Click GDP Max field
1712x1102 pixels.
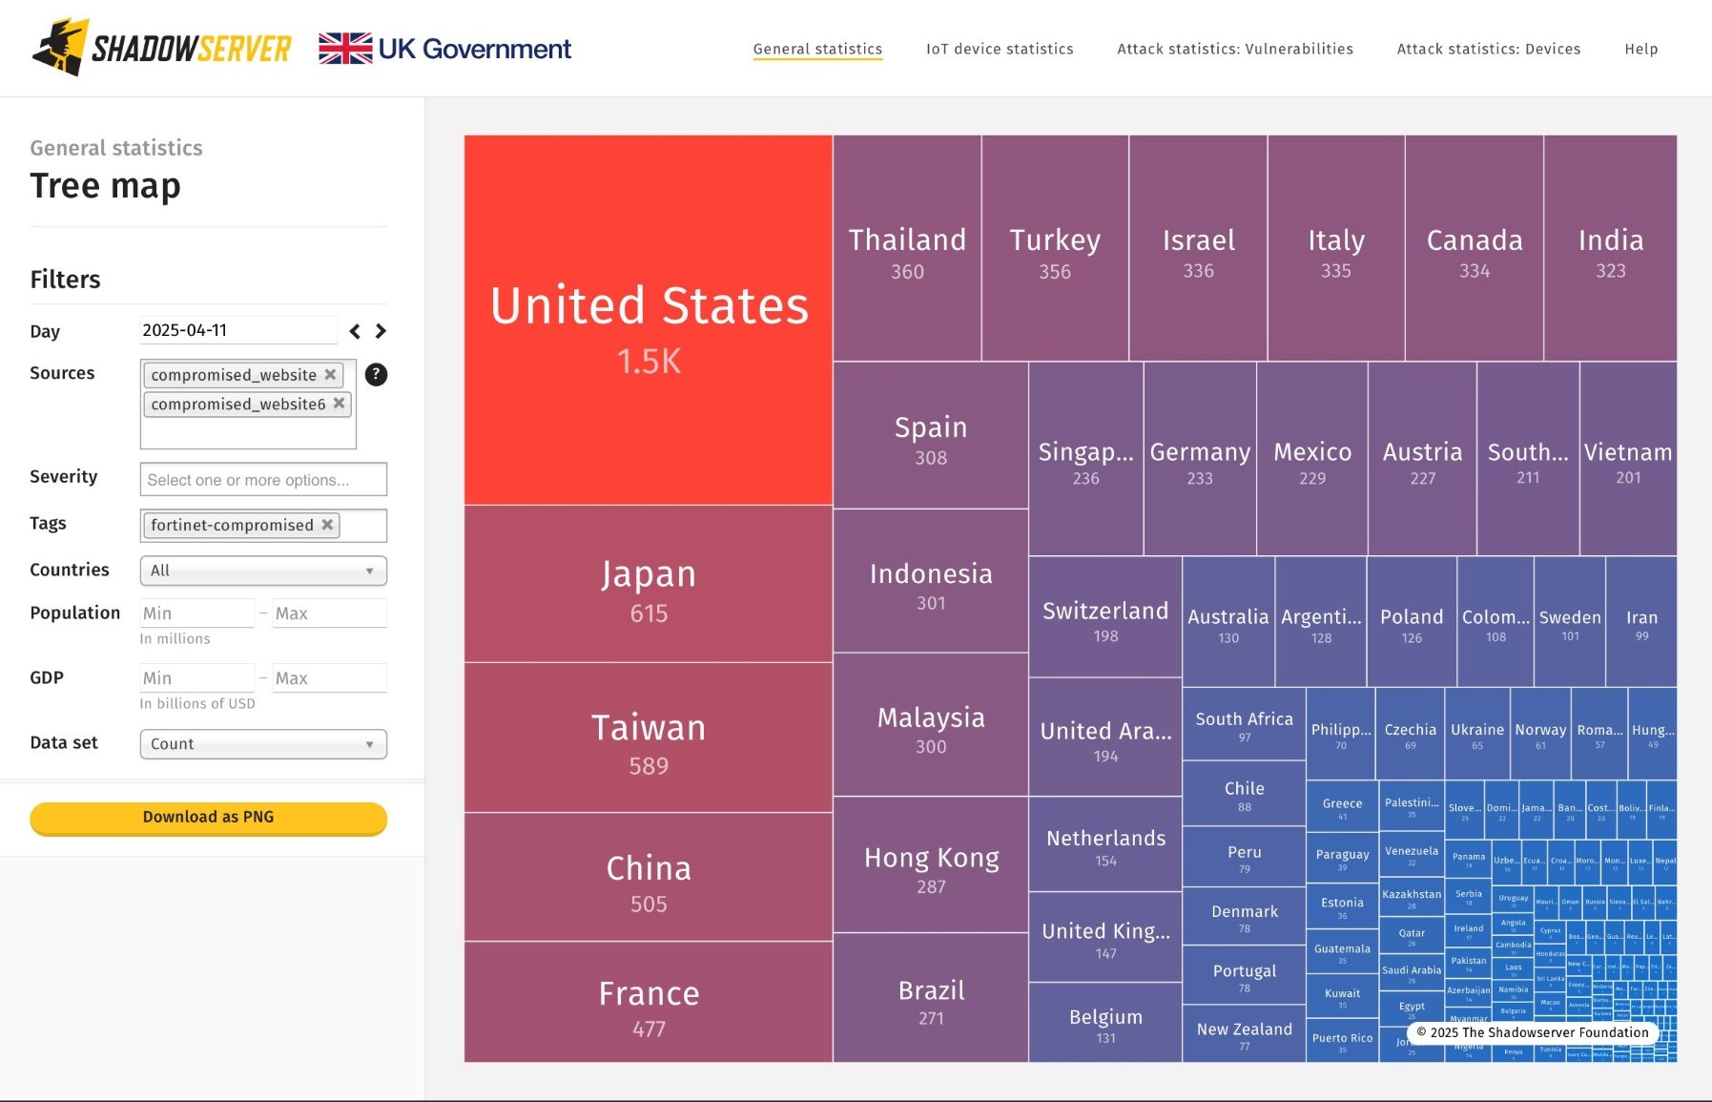[329, 678]
